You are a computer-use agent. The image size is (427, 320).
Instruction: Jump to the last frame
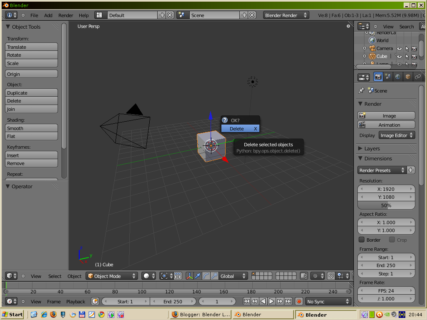click(288, 301)
